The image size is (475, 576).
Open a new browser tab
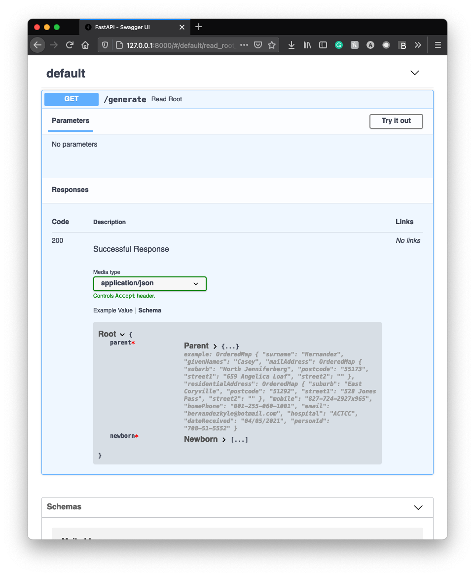pos(199,27)
